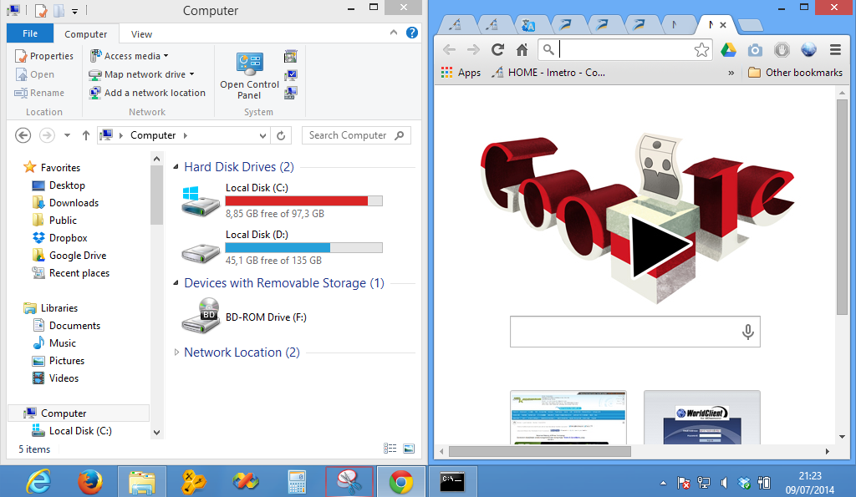The width and height of the screenshot is (856, 497).
Task: Bookmark page with the star icon
Action: [701, 50]
